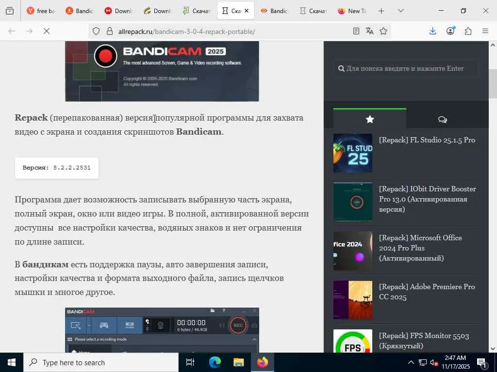This screenshot has width=497, height=372.
Task: Expand the list all tabs dropdown
Action: [x=400, y=11]
